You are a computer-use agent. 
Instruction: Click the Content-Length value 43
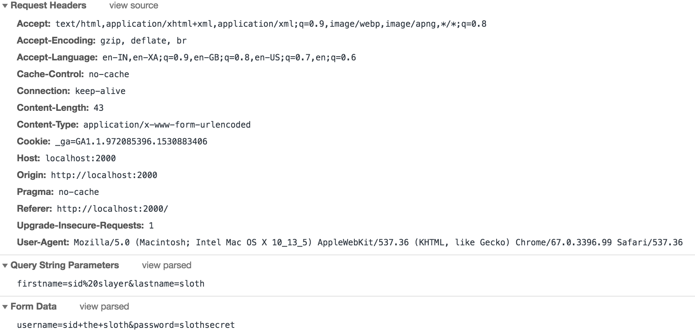pyautogui.click(x=99, y=108)
